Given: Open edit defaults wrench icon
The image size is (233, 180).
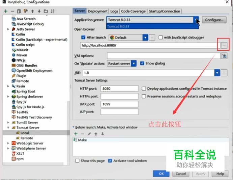Looking at the screenshot, I should pyautogui.click(x=26, y=11).
